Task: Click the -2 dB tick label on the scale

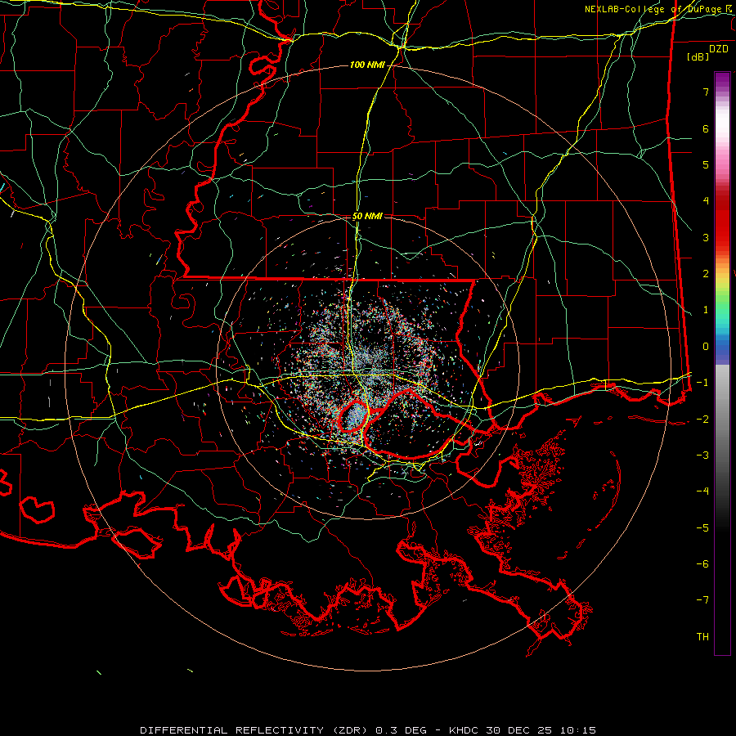Action: (x=702, y=419)
